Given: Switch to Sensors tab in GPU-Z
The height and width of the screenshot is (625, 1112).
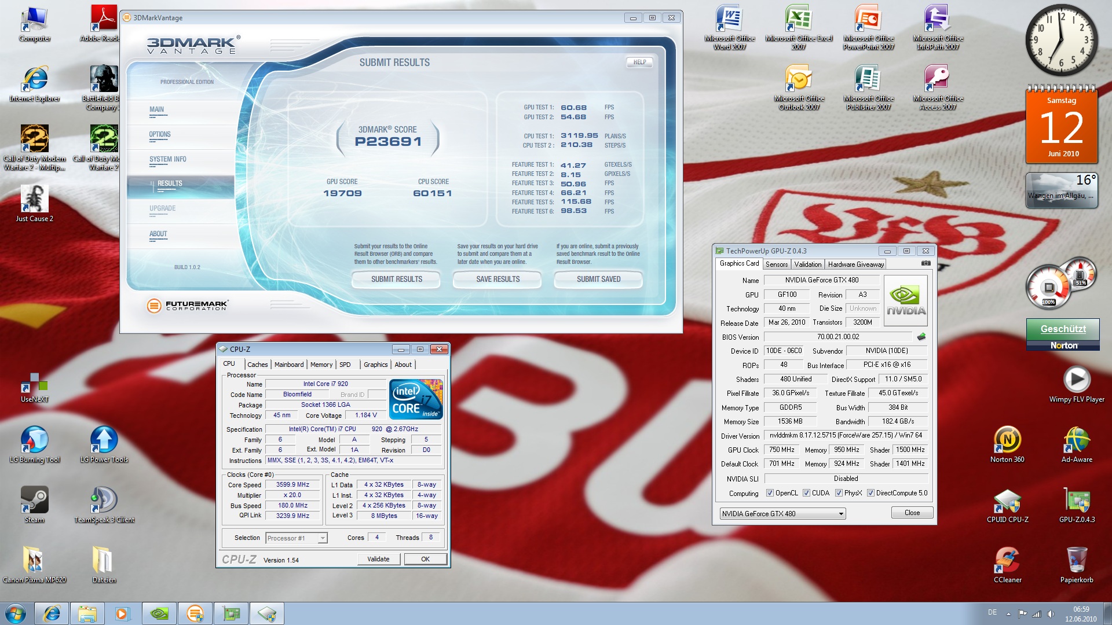Looking at the screenshot, I should (x=777, y=264).
